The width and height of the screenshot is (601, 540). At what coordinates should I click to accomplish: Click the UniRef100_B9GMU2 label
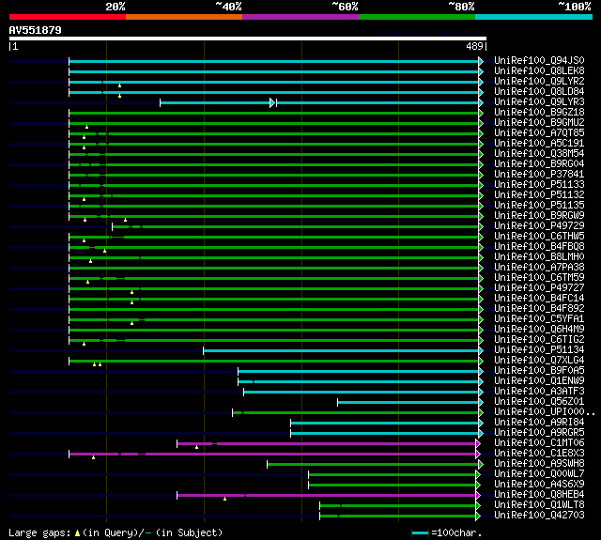pos(539,123)
